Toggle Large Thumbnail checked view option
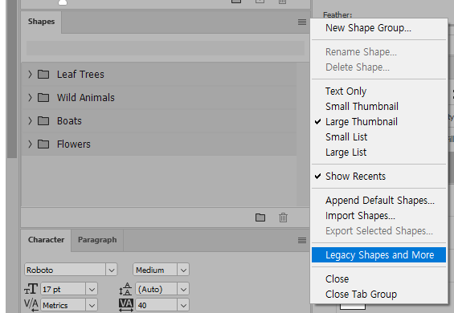The height and width of the screenshot is (313, 454). tap(378, 122)
